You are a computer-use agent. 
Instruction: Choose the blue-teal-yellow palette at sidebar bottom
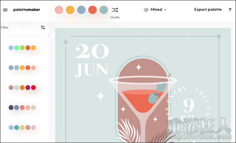coord(22,128)
